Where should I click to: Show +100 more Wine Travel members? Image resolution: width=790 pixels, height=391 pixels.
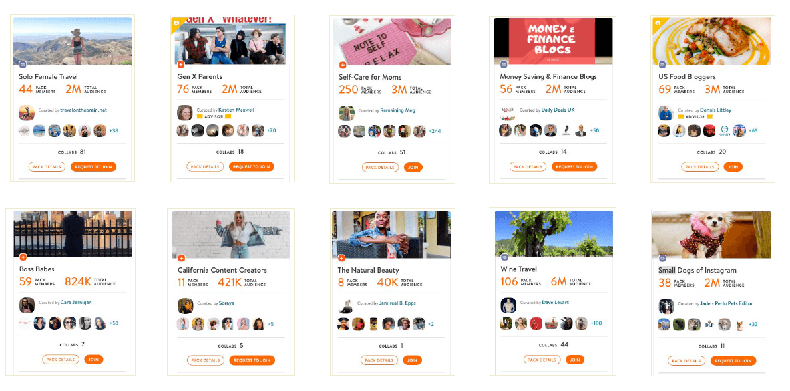click(596, 323)
